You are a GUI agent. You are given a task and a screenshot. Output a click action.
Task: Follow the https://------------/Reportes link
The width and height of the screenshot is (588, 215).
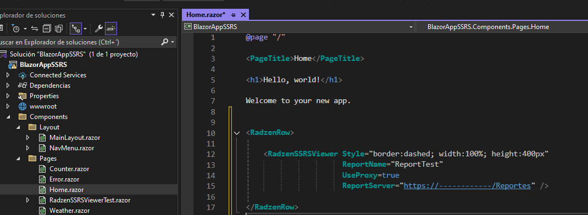(x=467, y=186)
